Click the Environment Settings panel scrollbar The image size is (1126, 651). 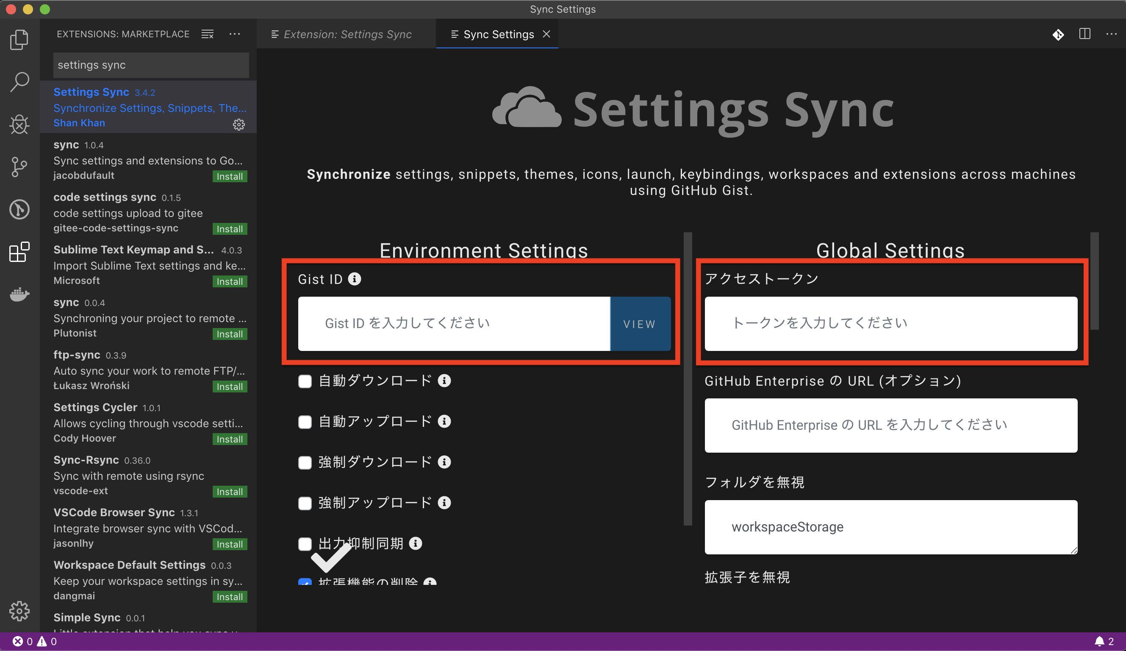(x=688, y=379)
